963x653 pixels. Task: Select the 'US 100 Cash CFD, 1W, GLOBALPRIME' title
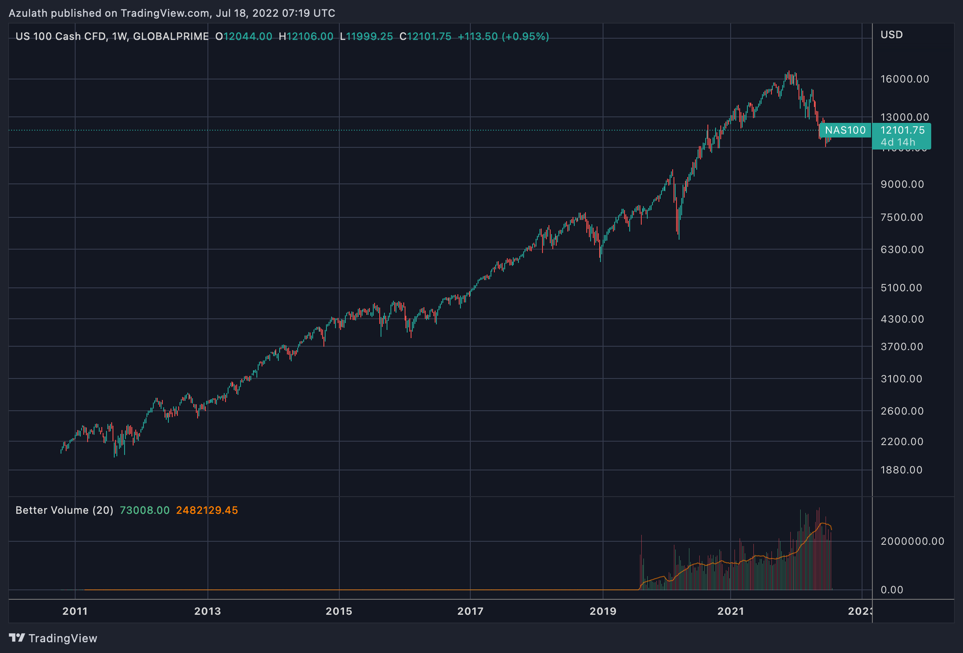112,37
